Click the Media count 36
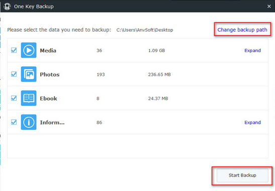Viewport: 275px width, 191px height. pos(99,51)
